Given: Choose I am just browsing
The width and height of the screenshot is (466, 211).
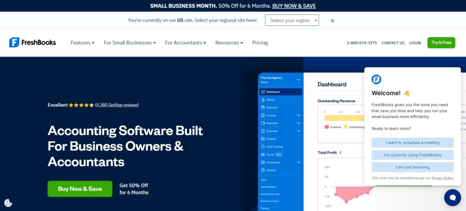Looking at the screenshot, I should pos(412,167).
